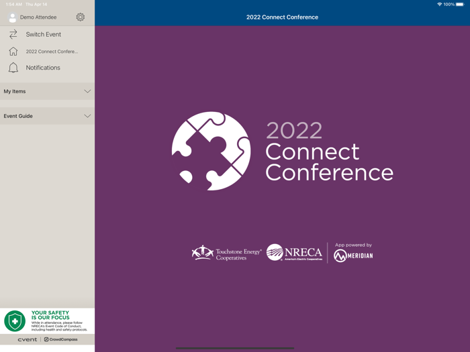Expand My Items chevron

[87, 91]
